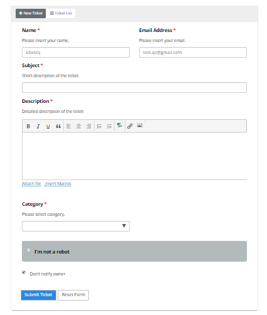267x315 pixels.
Task: Check the I'm not a robot box
Action: (x=29, y=250)
